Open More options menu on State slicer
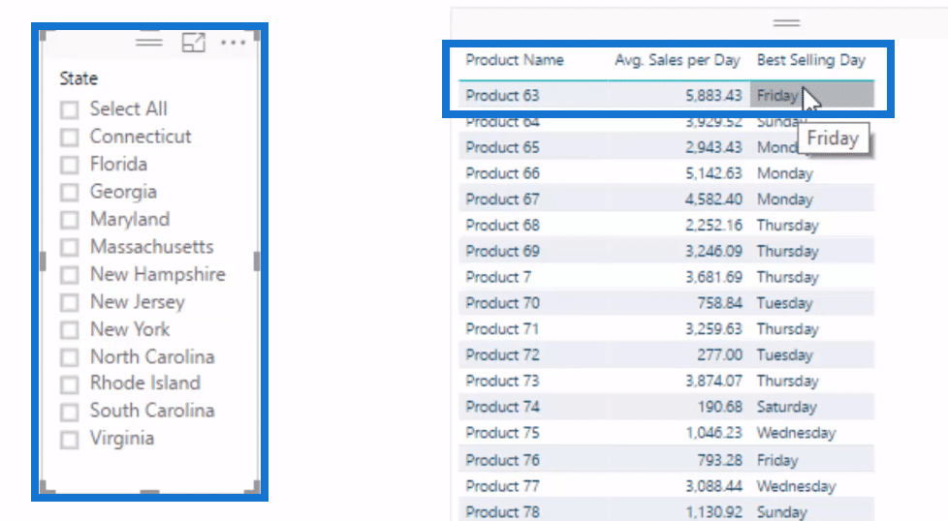The width and height of the screenshot is (948, 521). [233, 43]
